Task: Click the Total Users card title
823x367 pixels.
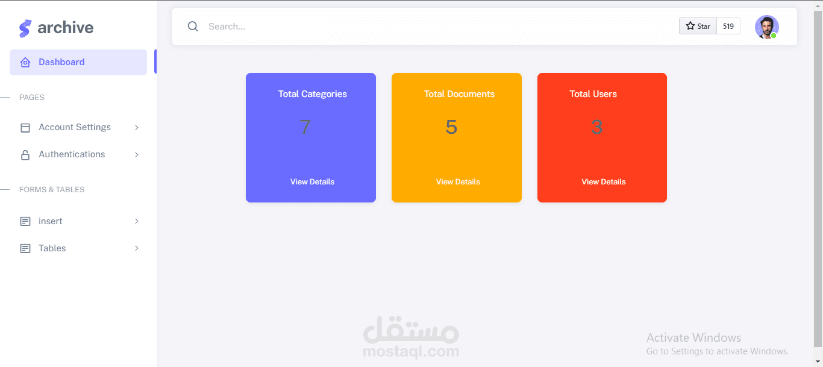Action: click(593, 94)
